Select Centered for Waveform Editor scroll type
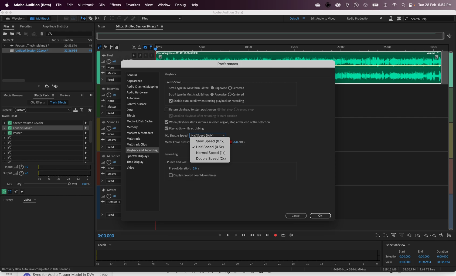The height and width of the screenshot is (276, 456). coord(230,88)
